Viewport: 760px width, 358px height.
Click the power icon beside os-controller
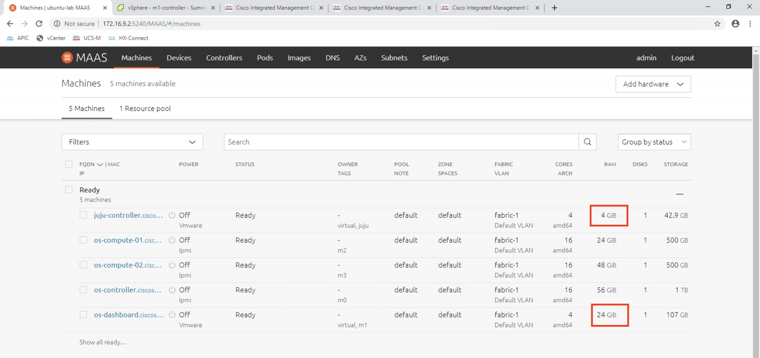coord(173,290)
